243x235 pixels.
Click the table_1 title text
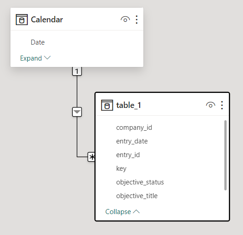129,105
